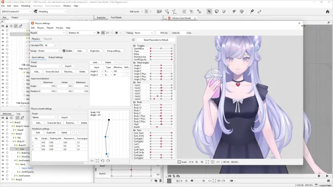Switch to Output Settings tab
Screen dimensions: 333x187
coord(55,57)
